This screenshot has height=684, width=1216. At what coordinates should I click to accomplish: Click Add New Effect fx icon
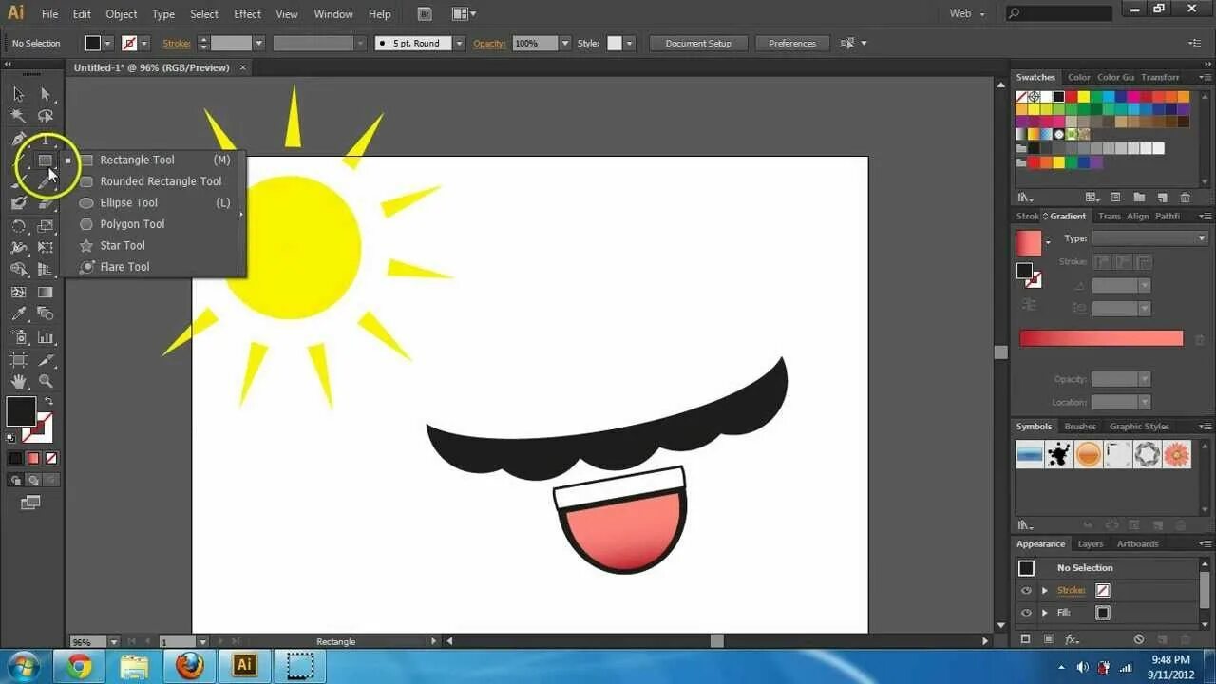click(x=1072, y=639)
